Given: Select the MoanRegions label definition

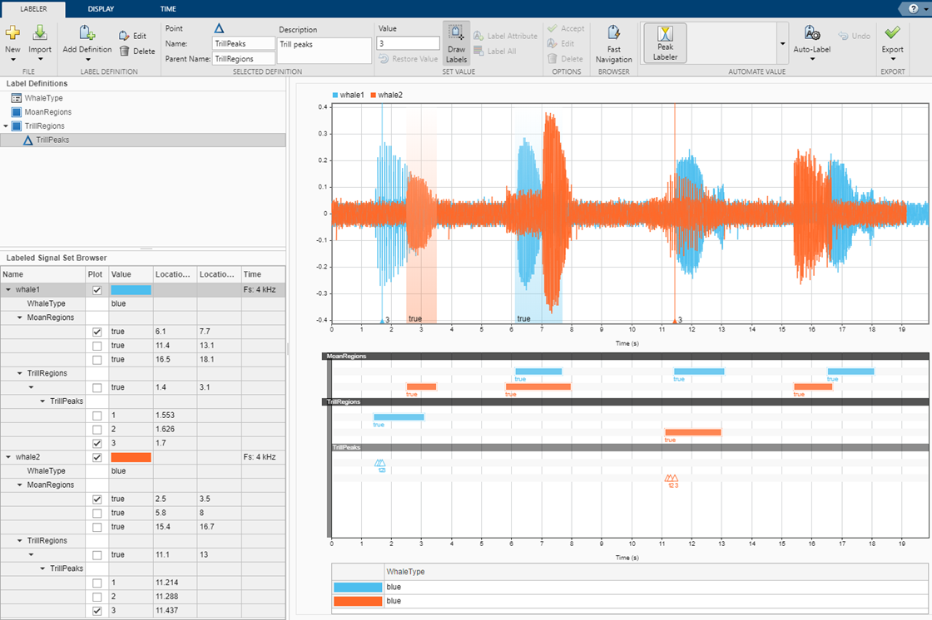Looking at the screenshot, I should (47, 111).
